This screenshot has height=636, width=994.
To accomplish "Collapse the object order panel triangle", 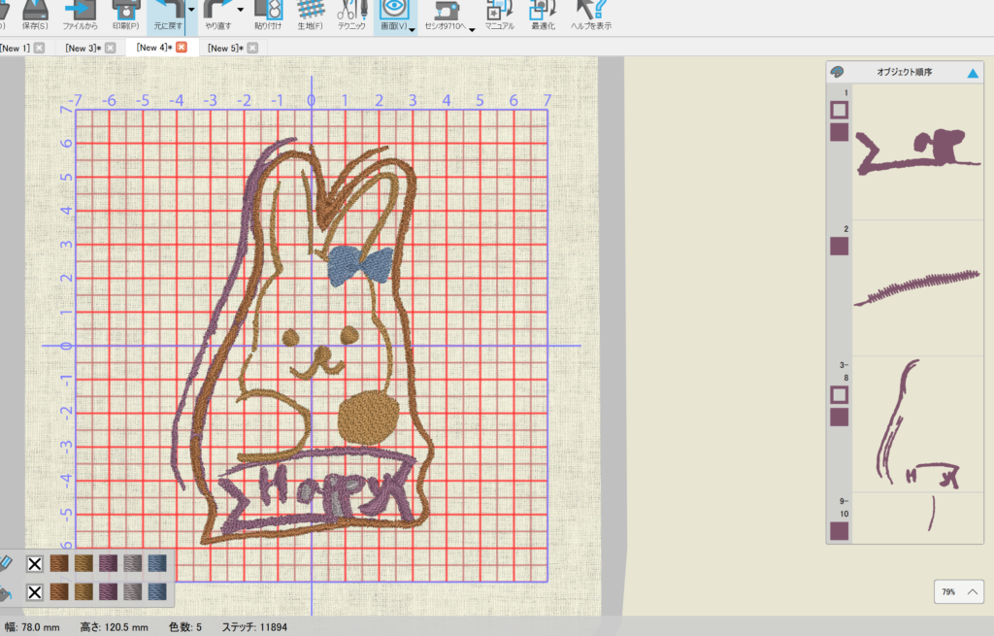I will pyautogui.click(x=973, y=73).
